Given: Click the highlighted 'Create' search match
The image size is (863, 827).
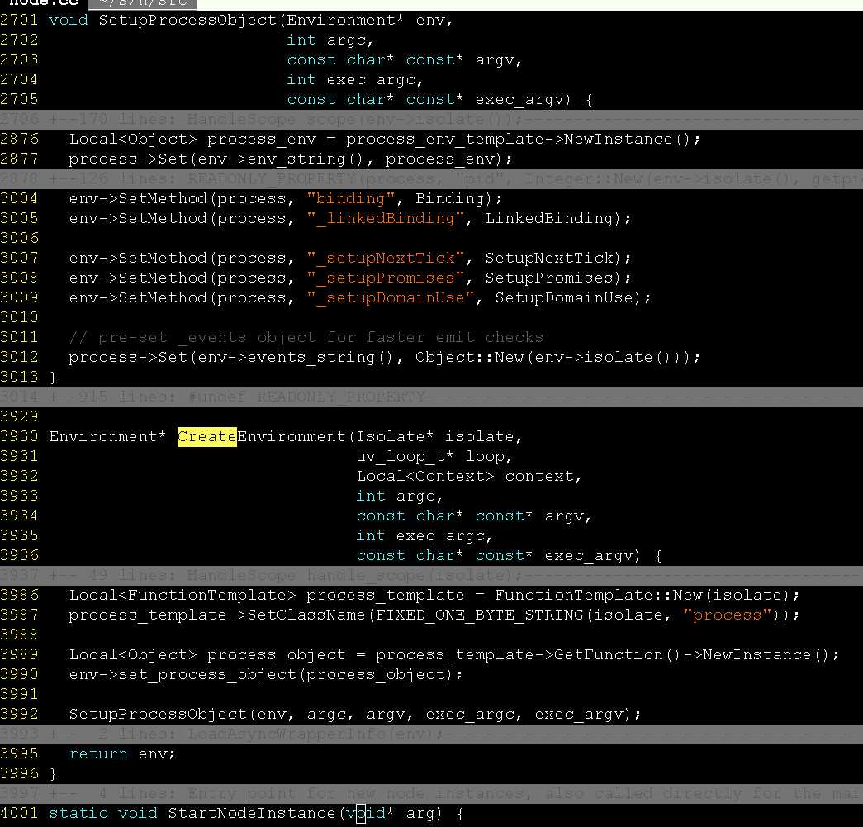Looking at the screenshot, I should 207,436.
